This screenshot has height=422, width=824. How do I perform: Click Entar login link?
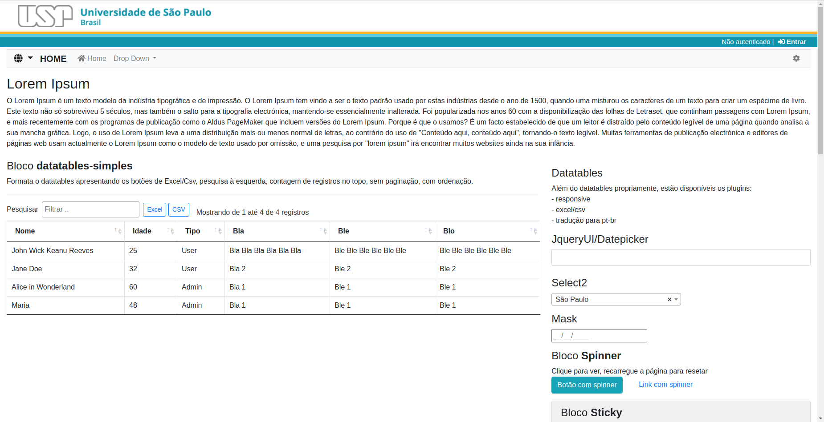click(x=792, y=42)
